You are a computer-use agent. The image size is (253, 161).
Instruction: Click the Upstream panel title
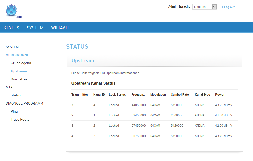pyautogui.click(x=83, y=61)
